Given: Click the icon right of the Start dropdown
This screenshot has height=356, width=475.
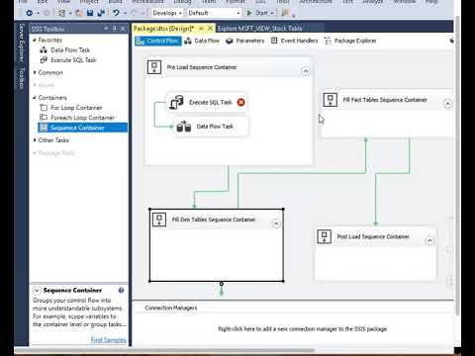Looking at the screenshot, I should point(285,13).
